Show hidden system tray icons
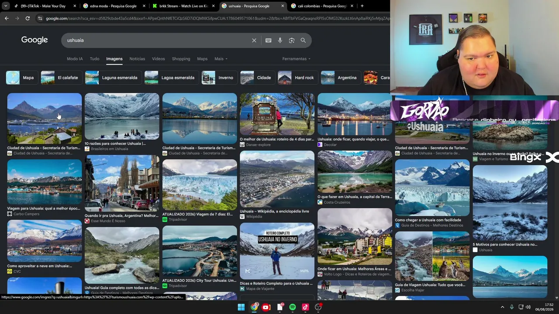559x314 pixels. 502,307
